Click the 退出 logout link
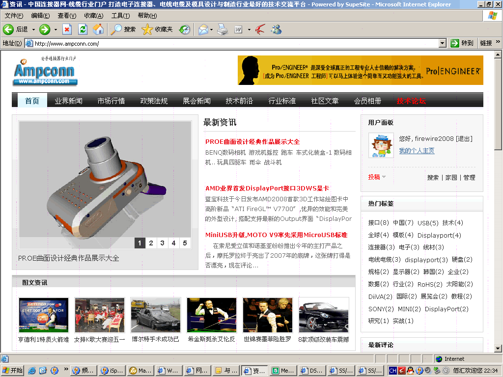The height and width of the screenshot is (377, 503). tap(464, 138)
